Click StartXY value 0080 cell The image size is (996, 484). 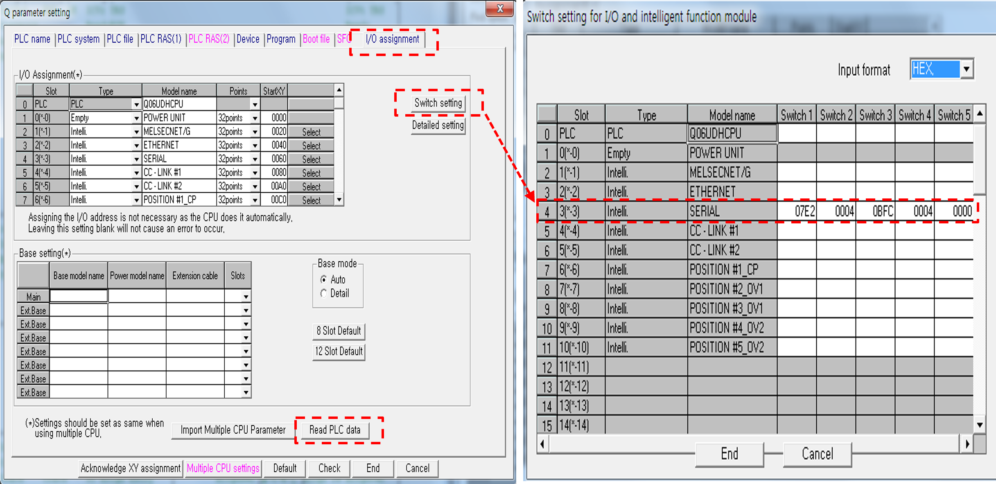274,173
